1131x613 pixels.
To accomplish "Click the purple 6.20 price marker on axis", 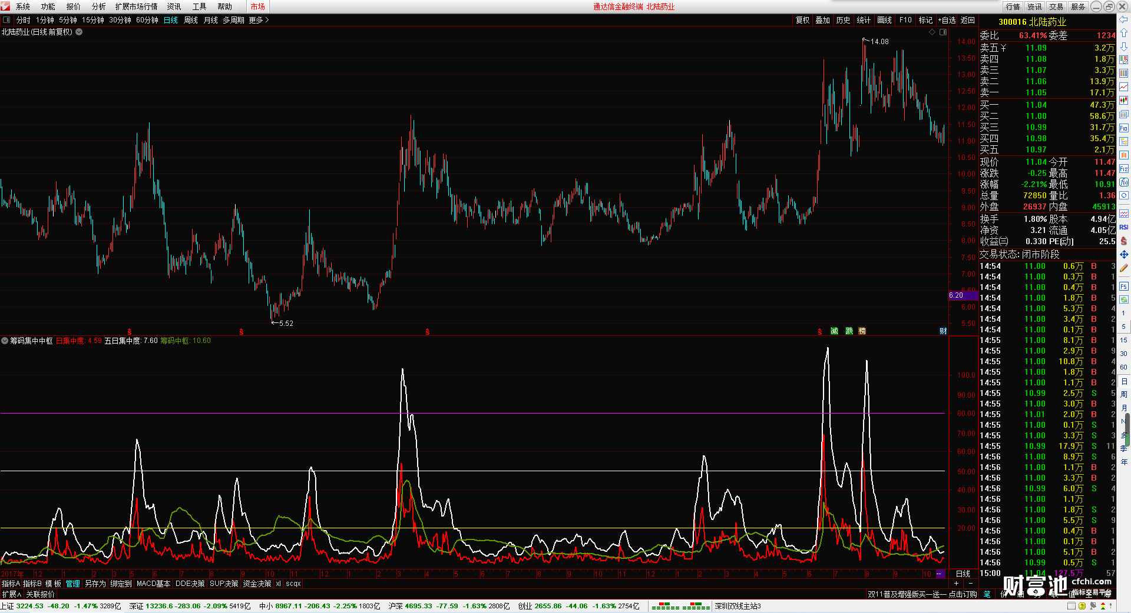I will (x=964, y=295).
